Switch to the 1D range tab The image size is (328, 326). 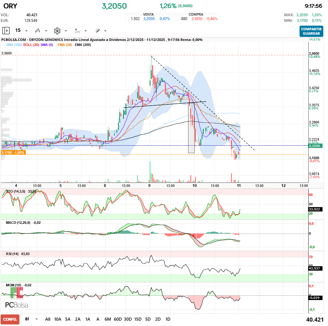pyautogui.click(x=167, y=319)
